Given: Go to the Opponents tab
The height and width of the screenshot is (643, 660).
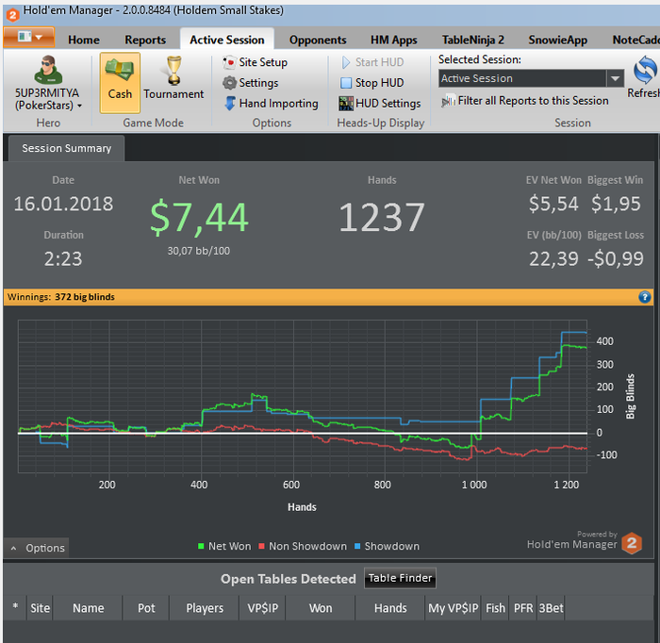Looking at the screenshot, I should pyautogui.click(x=318, y=40).
